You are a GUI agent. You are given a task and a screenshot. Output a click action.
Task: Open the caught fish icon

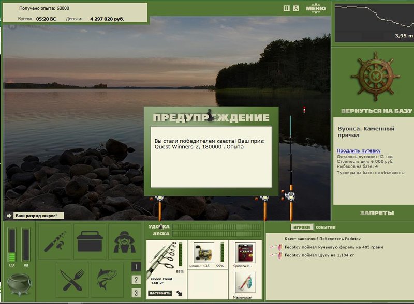coord(107,280)
